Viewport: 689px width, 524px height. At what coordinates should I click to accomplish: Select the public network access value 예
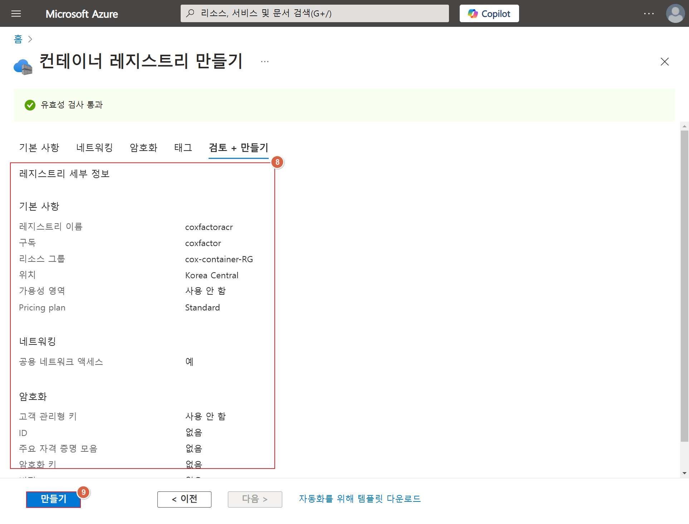coord(189,362)
